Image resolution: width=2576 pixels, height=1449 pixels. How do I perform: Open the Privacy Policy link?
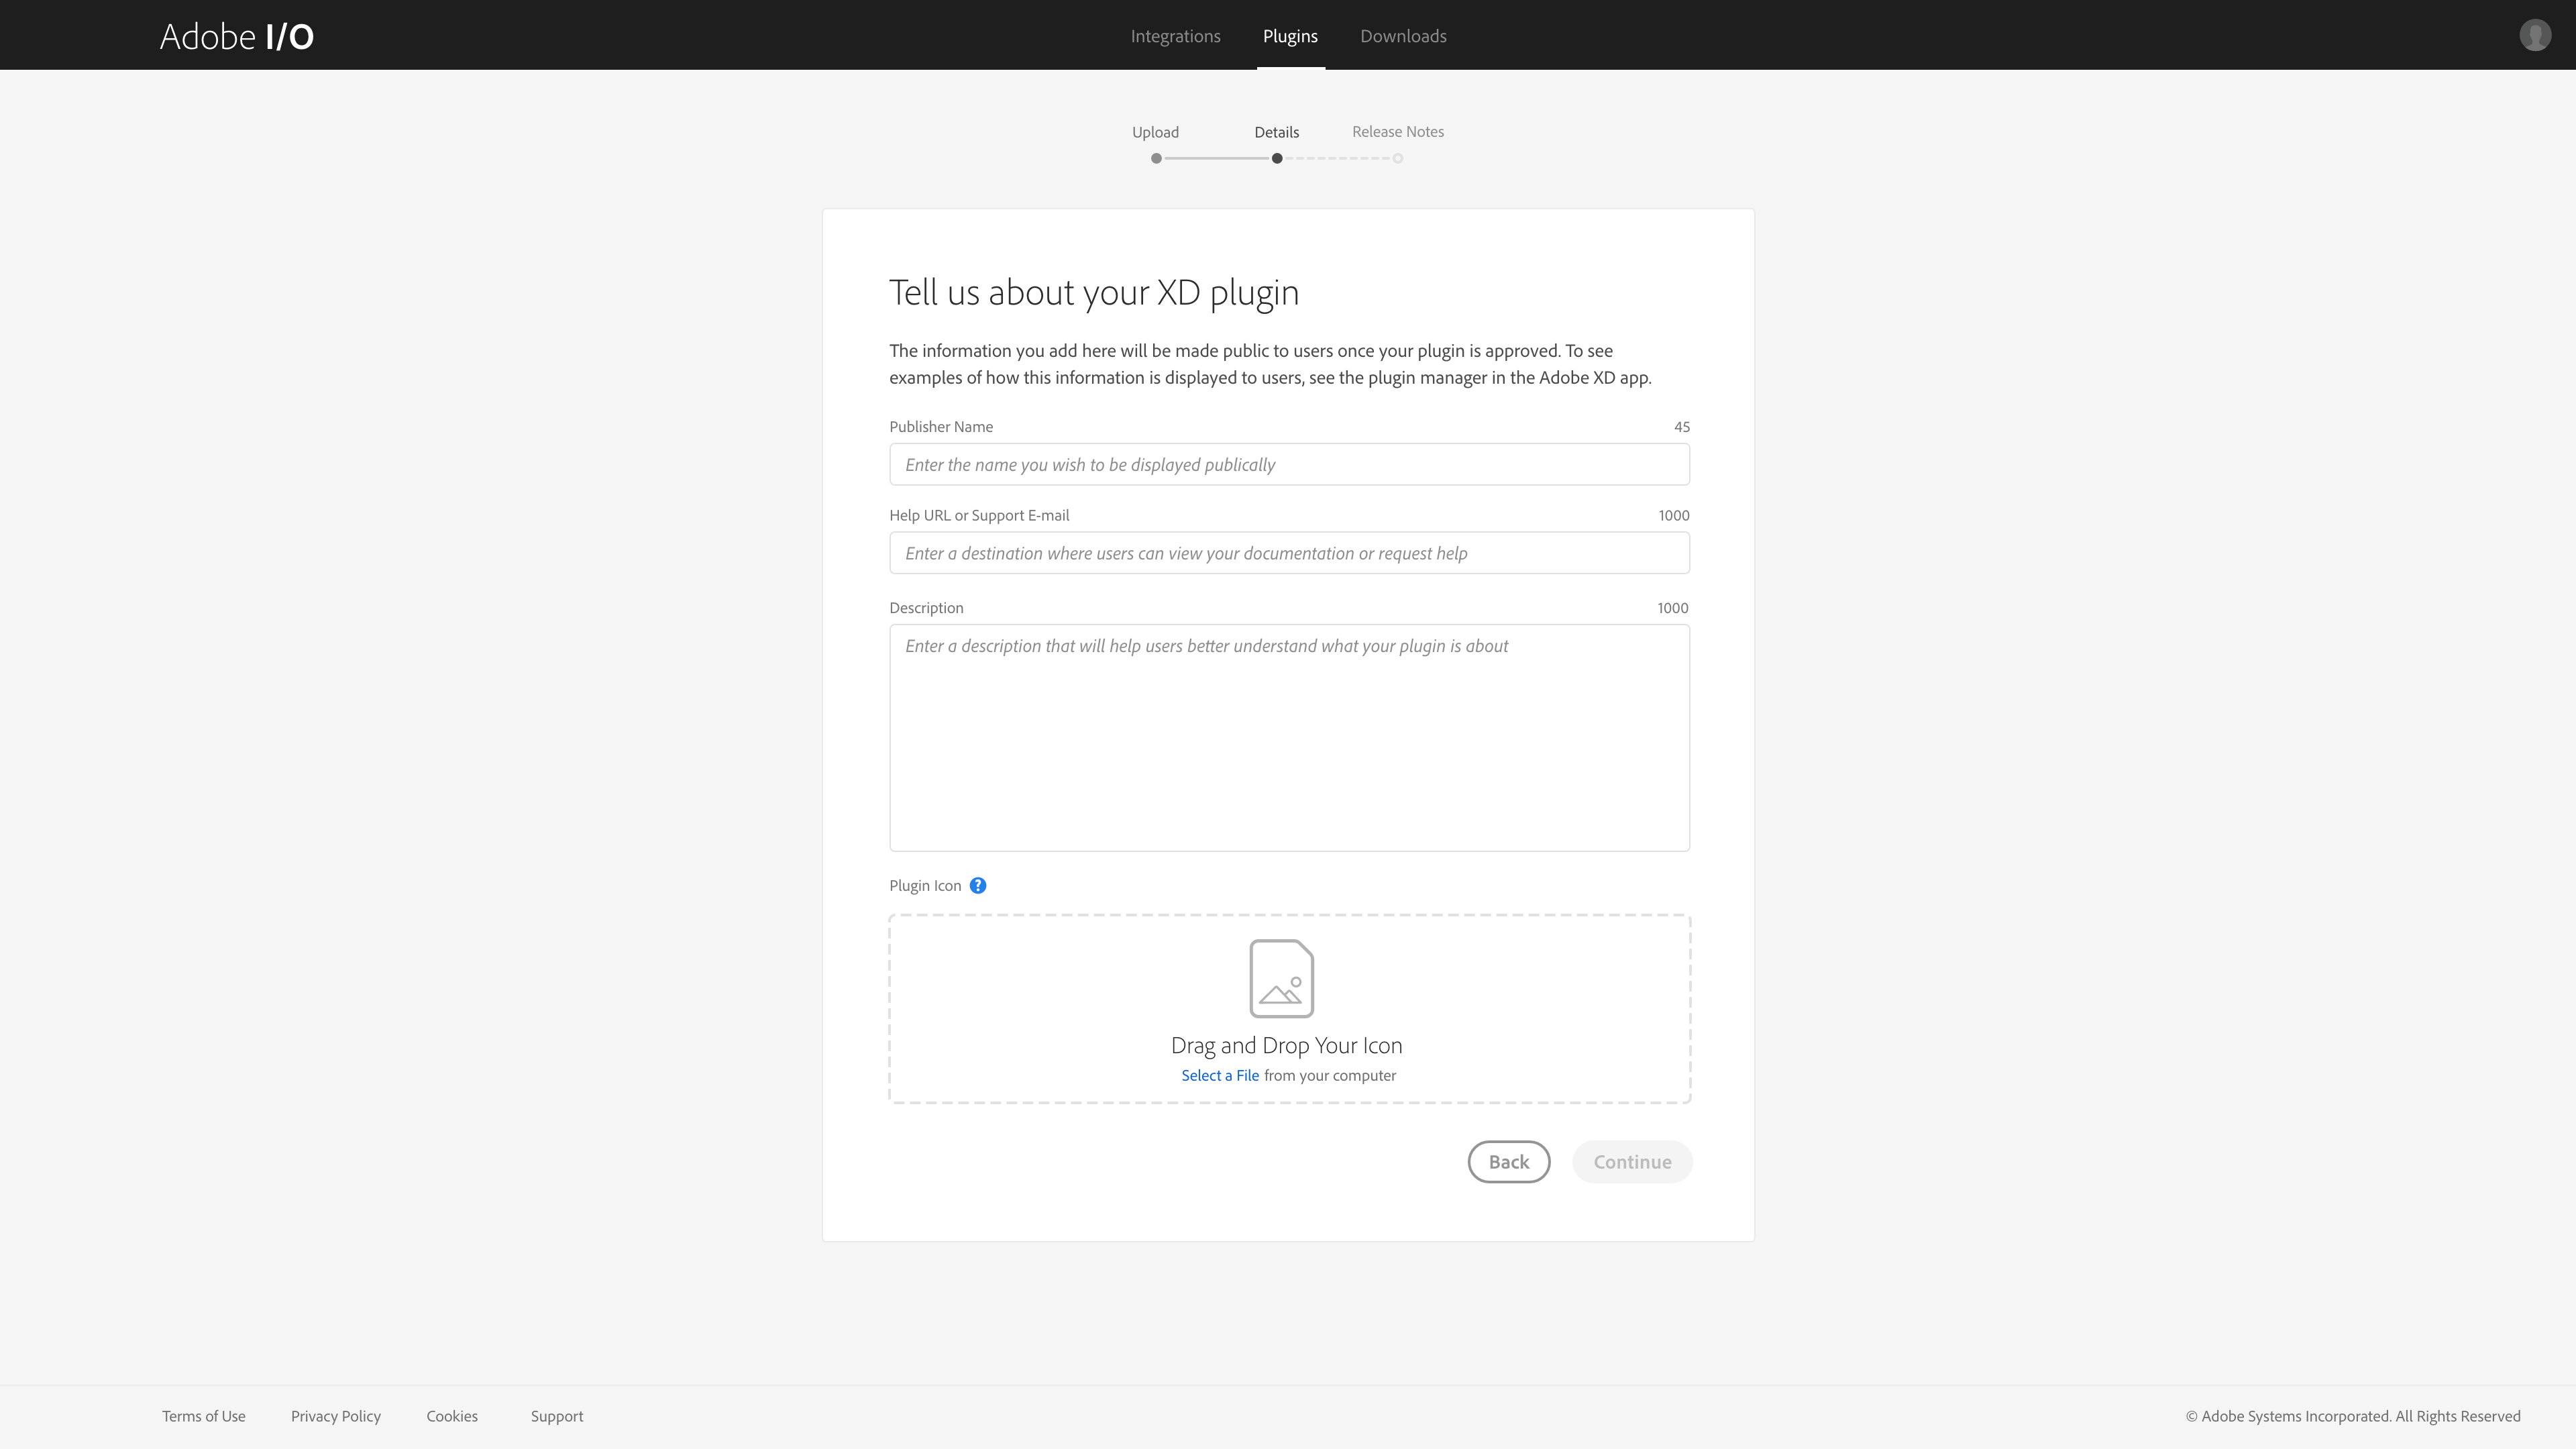336,1416
